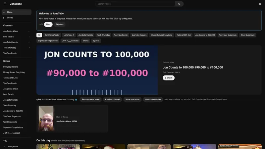
Task: Click the magnifier search button
Action: click(179, 4)
